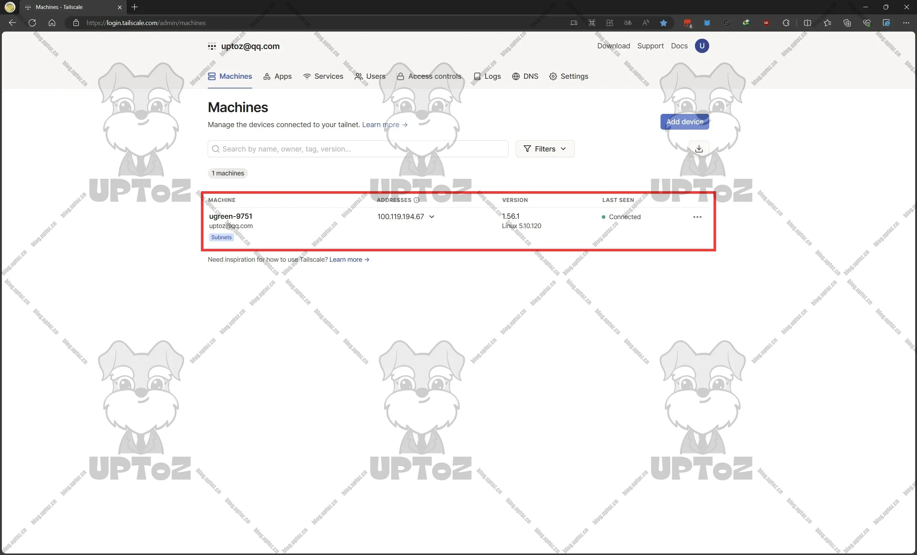Click the browser back arrow
This screenshot has width=917, height=555.
click(x=12, y=23)
